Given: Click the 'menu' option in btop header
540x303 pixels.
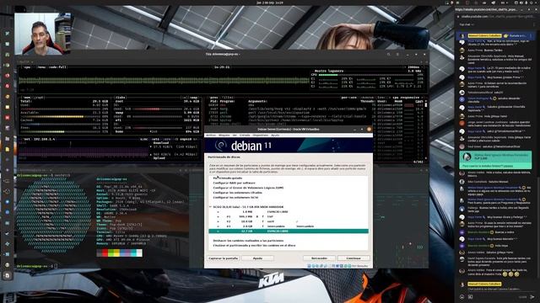Looking at the screenshot, I should pyautogui.click(x=41, y=67).
